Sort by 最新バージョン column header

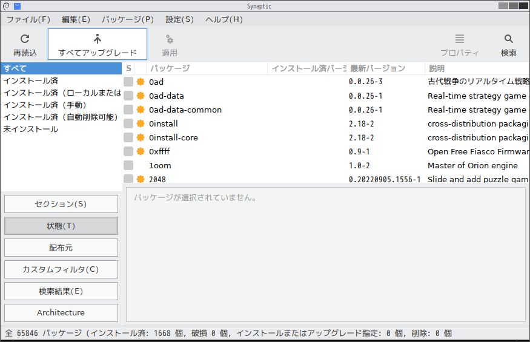[x=386, y=68]
